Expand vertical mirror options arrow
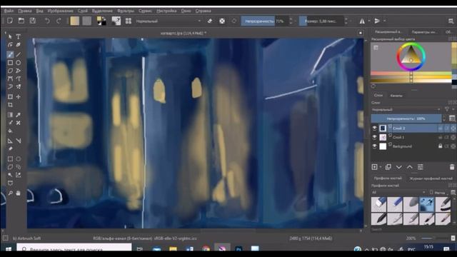 [384, 21]
